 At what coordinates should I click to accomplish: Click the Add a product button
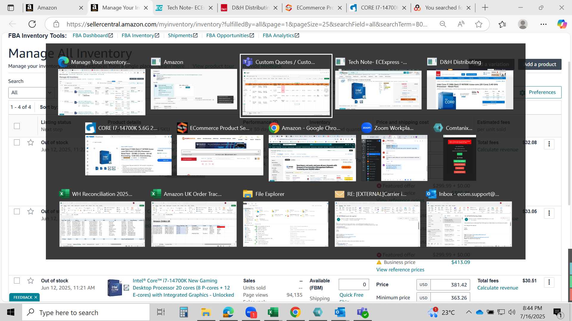coord(540,64)
